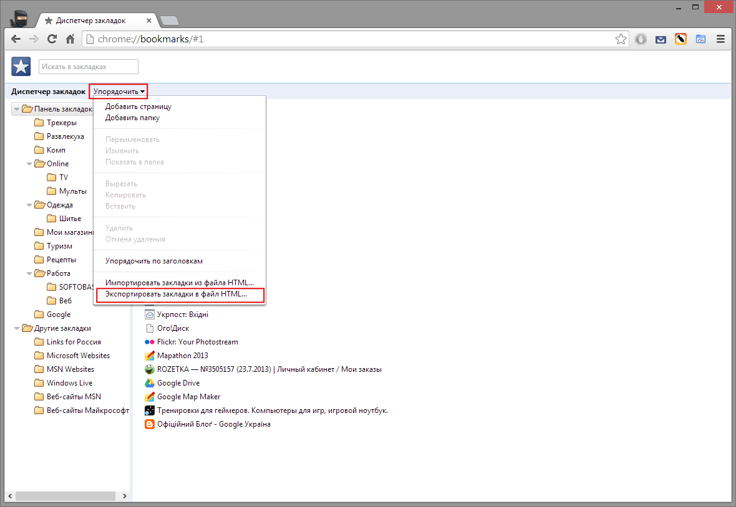Screen dimensions: 736x507
Task: Select Импортировать закладки из файла HTML
Action: 179,283
